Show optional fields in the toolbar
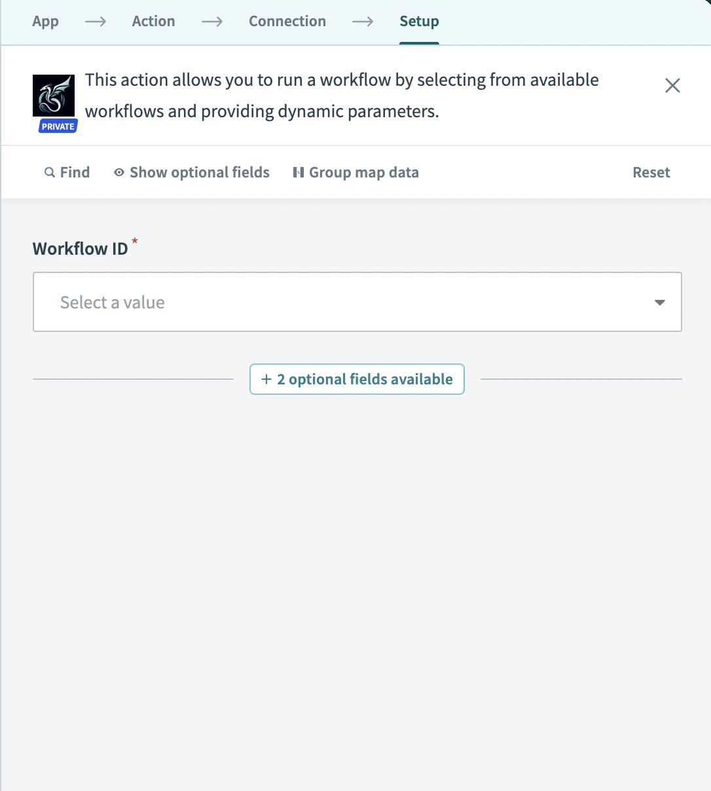This screenshot has width=711, height=791. 199,172
